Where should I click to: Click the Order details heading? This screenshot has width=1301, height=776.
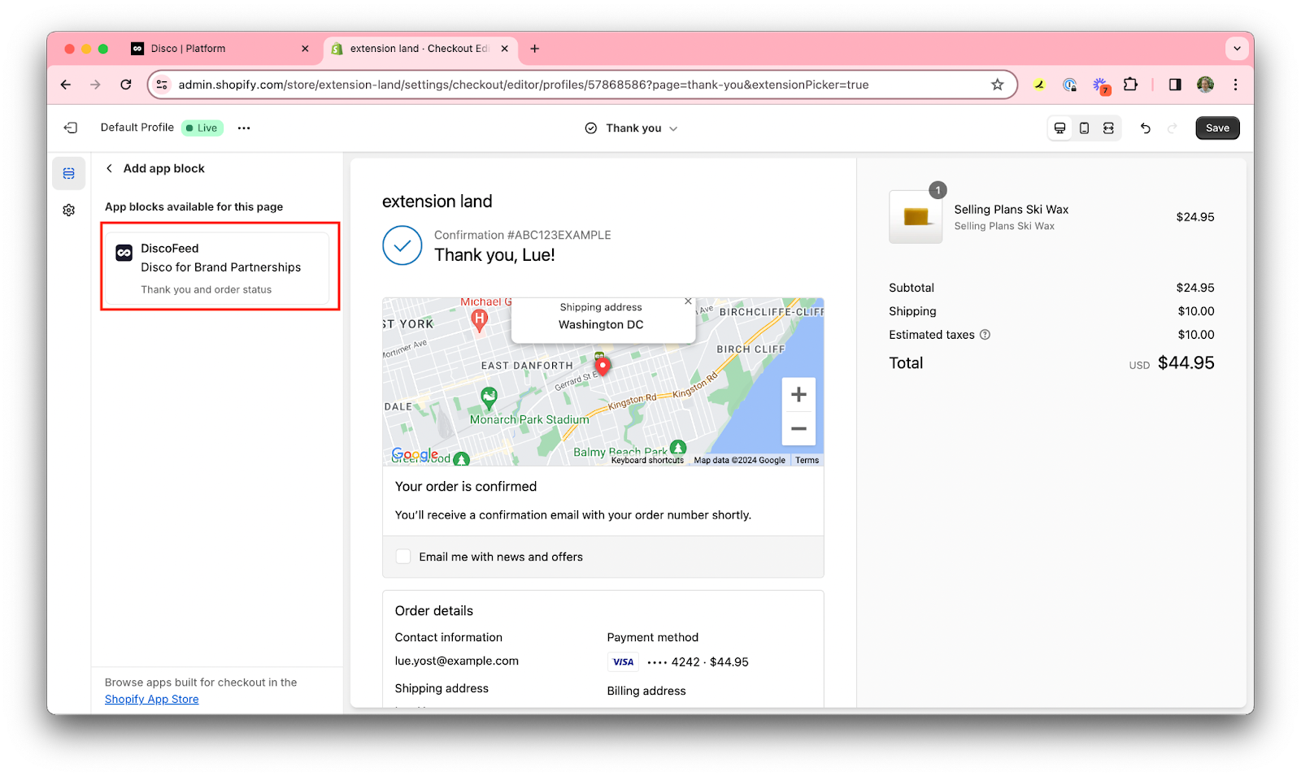coord(433,611)
